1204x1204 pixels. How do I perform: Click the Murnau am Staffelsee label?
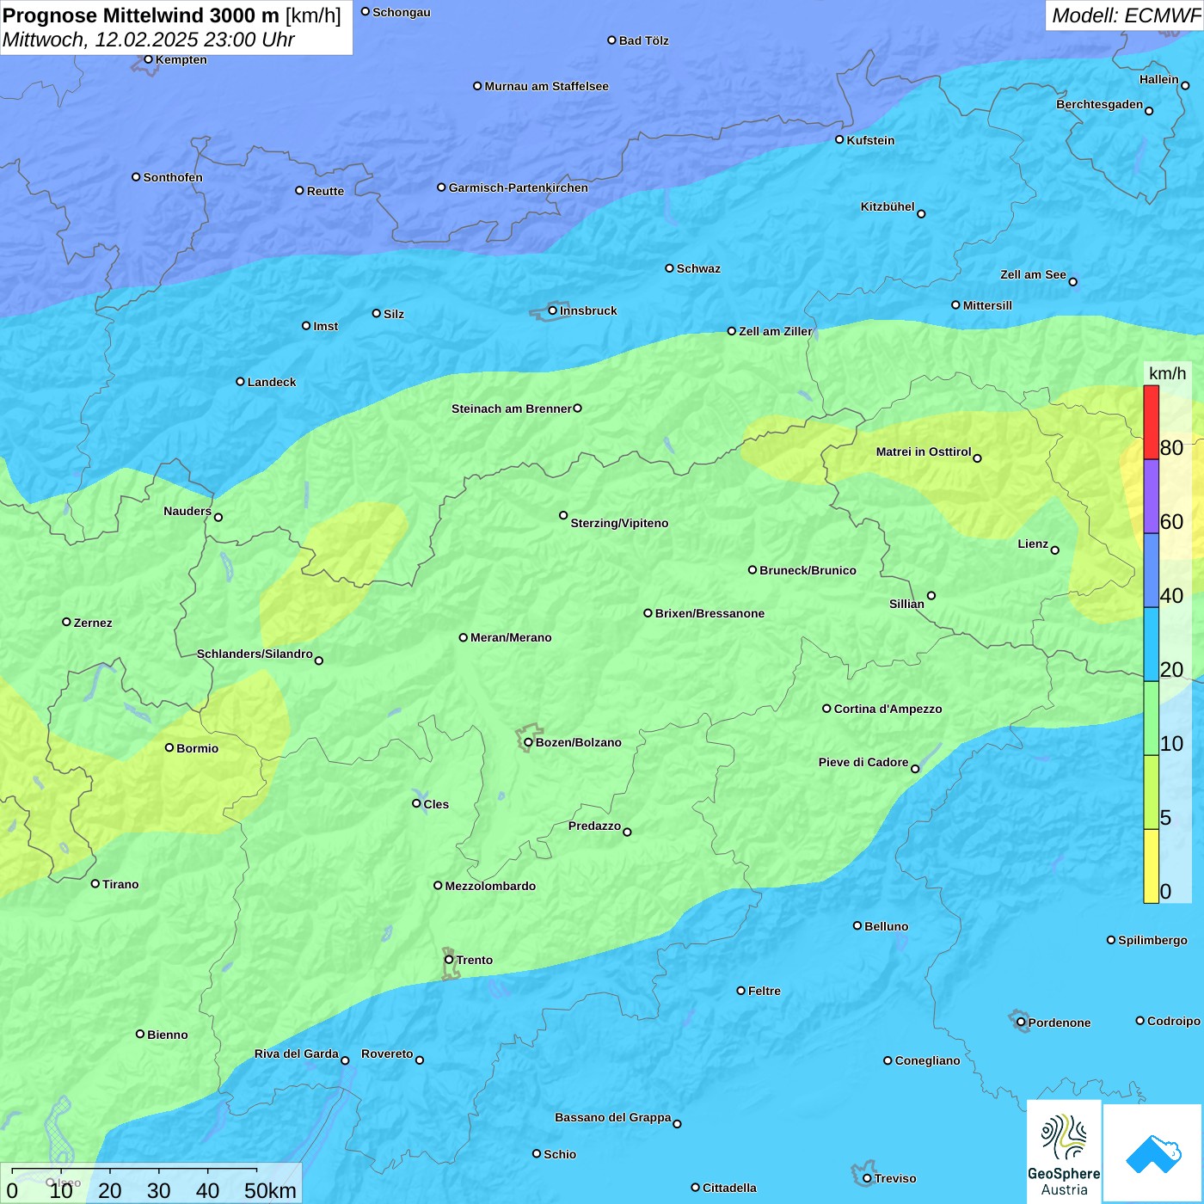(546, 86)
